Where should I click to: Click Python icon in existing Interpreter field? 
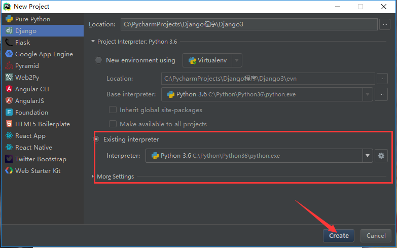155,156
